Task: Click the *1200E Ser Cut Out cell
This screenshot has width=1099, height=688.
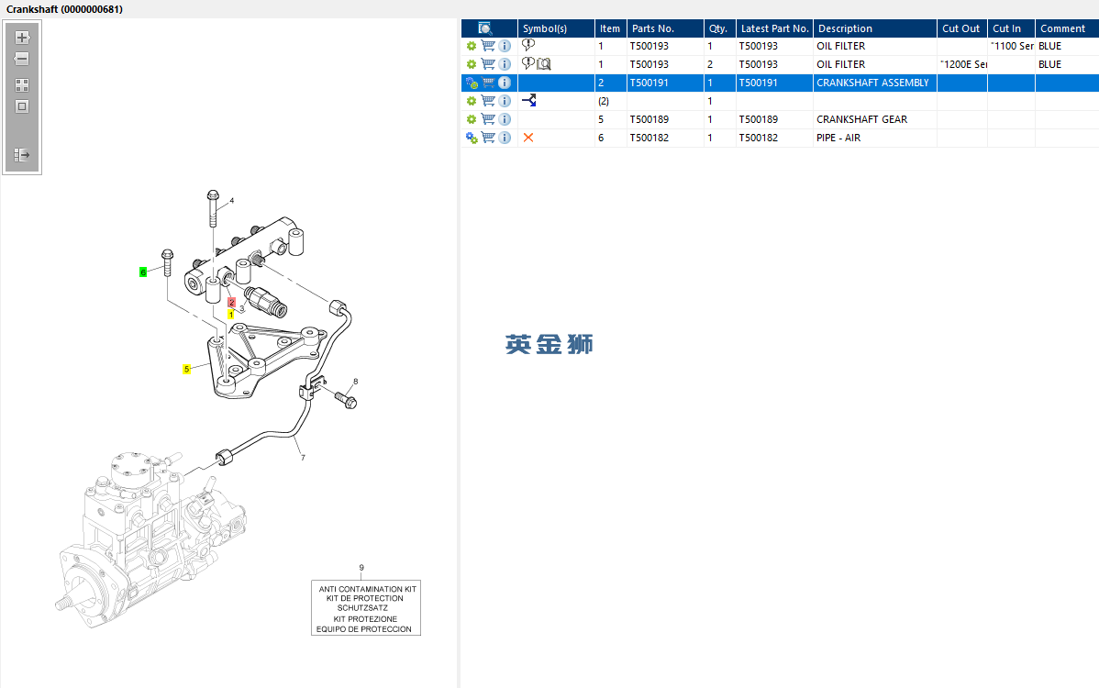Action: [x=962, y=64]
